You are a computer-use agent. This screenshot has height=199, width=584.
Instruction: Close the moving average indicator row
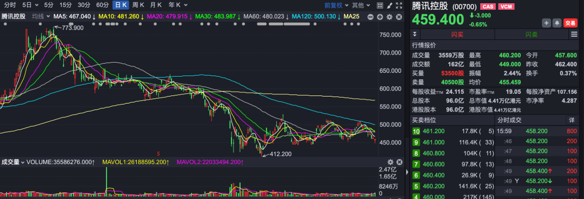399,17
